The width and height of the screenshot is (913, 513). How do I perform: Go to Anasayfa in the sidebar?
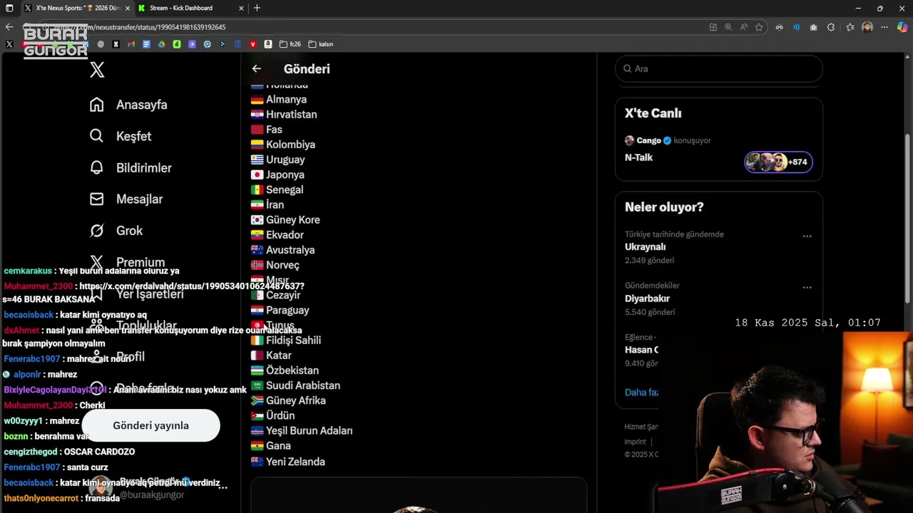click(x=128, y=105)
